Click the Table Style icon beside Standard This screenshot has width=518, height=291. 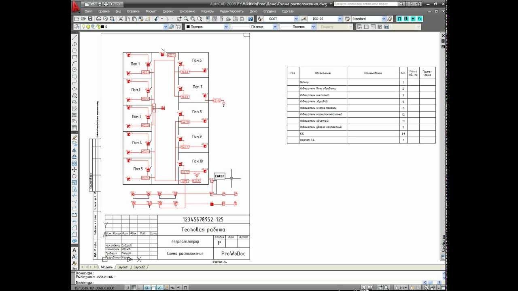point(347,19)
